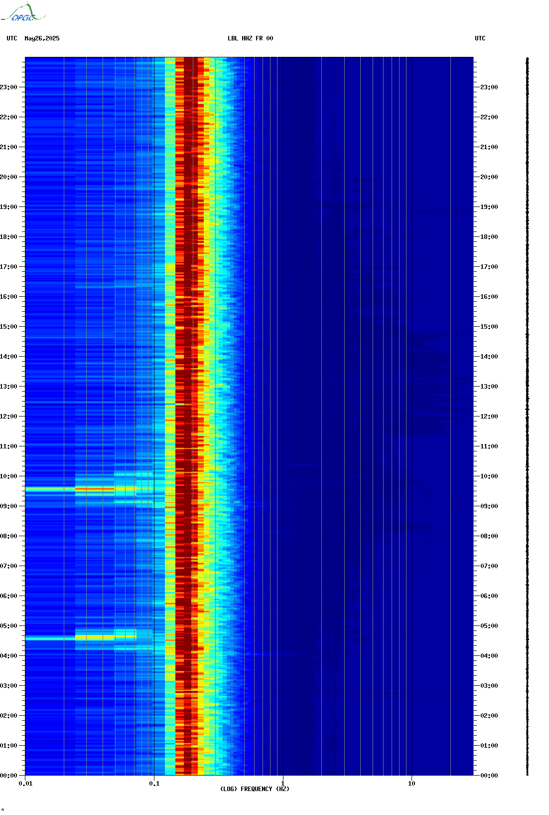Viewport: 549px width, 815px height.
Task: Click the 22:00 label on the right time axis
Action: 489,117
